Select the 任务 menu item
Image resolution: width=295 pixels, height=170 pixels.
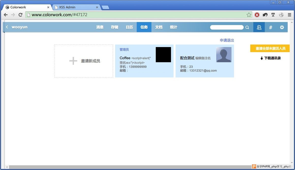pyautogui.click(x=144, y=27)
